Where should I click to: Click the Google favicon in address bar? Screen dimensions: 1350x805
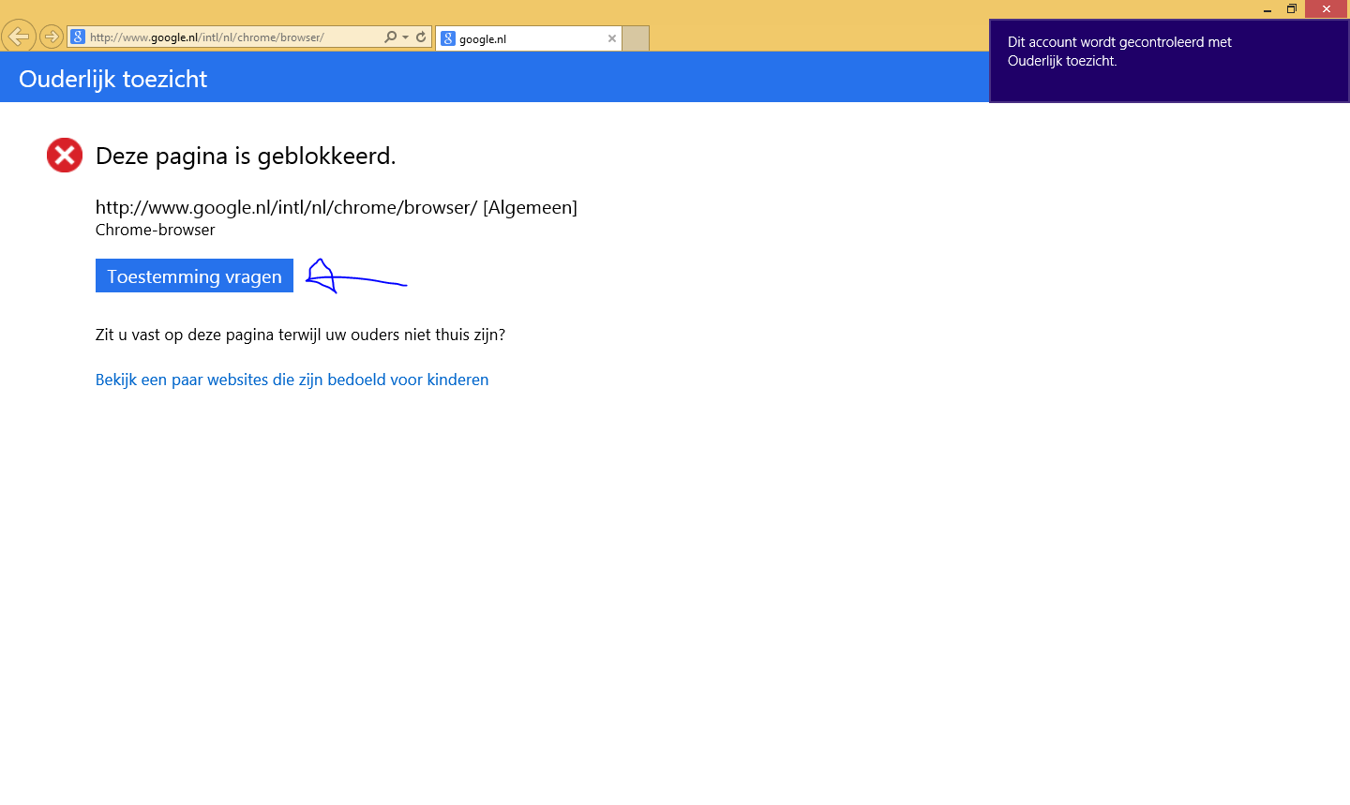click(x=78, y=37)
